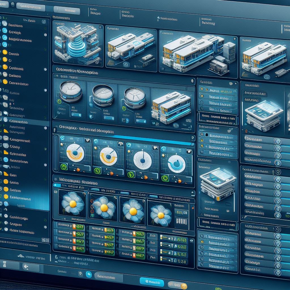Click the grey pill button next to the cyan circle
290x290 pixels.
[108, 277]
